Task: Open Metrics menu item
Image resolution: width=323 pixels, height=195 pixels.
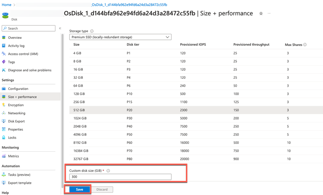Action: pyautogui.click(x=13, y=156)
